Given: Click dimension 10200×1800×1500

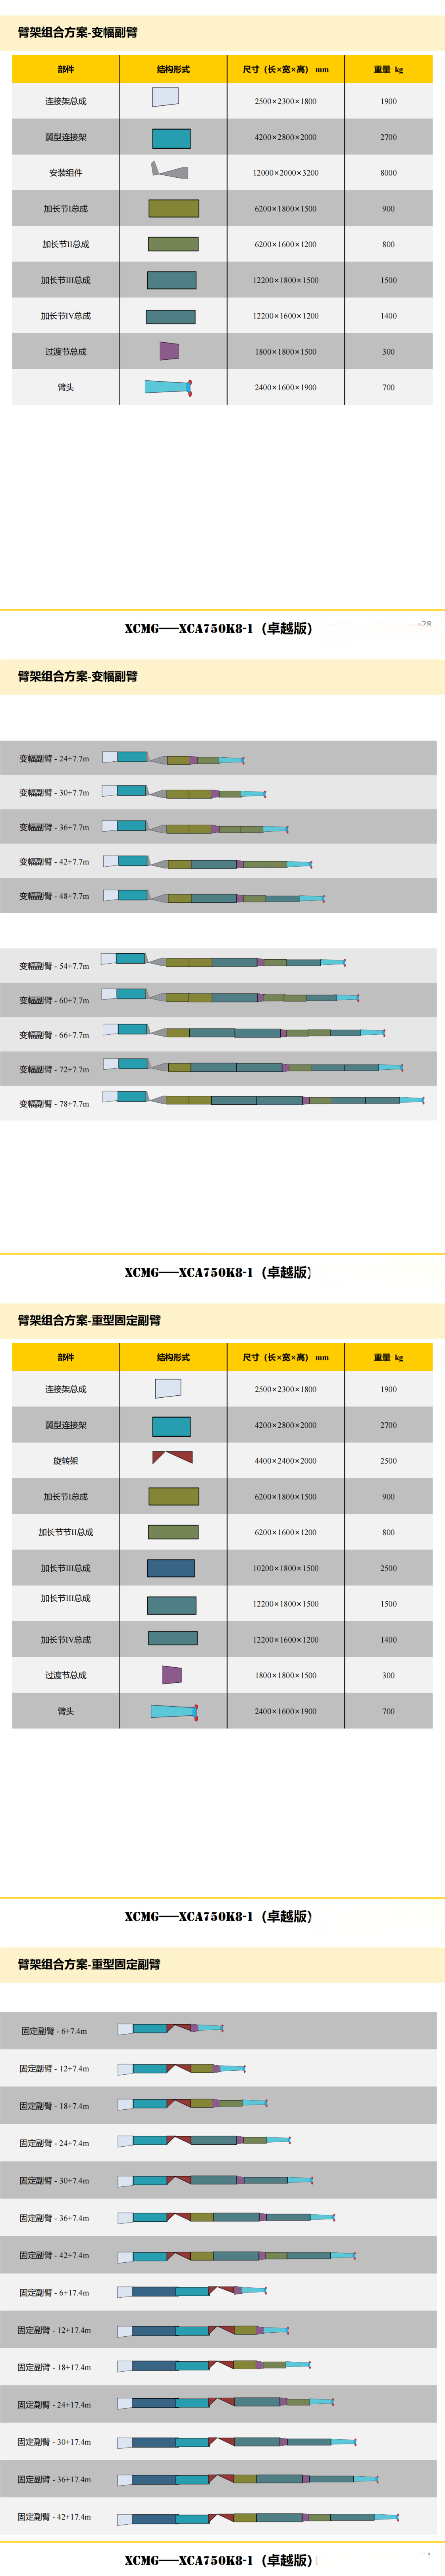Looking at the screenshot, I should point(285,1568).
